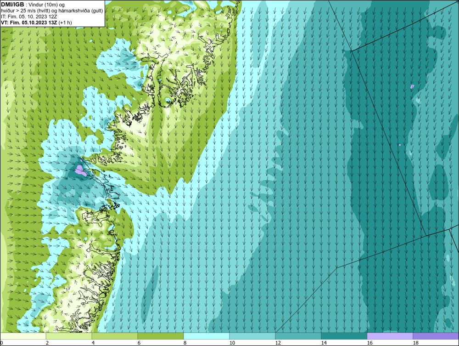Image resolution: width=459 pixels, height=346 pixels.
Task: Click the 8–10 m/s pale cyan legend swatch
Action: 207,336
